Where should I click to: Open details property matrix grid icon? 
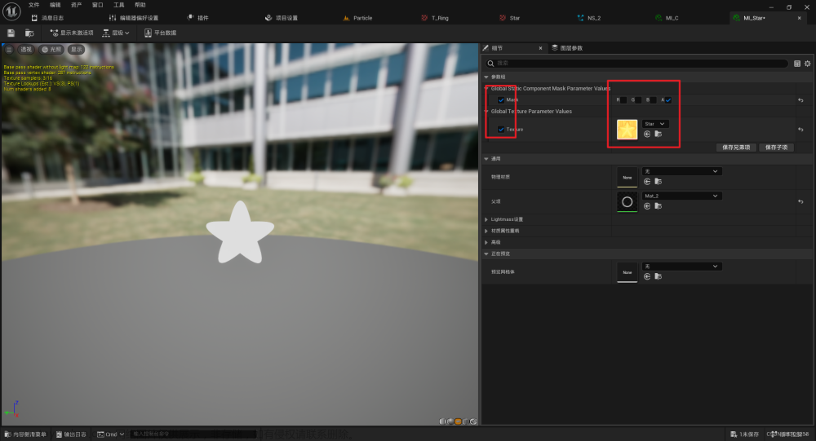click(797, 64)
